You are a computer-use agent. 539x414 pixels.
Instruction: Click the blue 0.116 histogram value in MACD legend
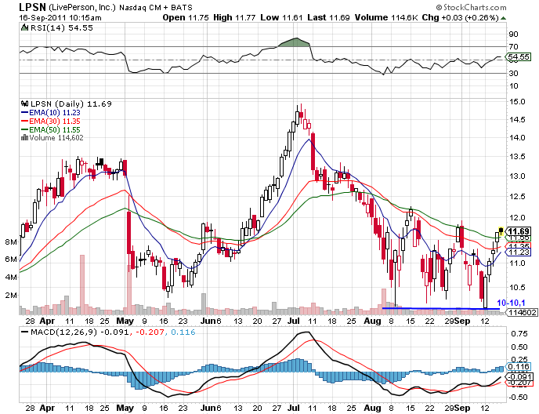183,332
